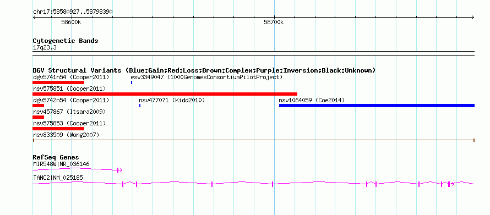Open variant label dgv5741n54 (Cooper2011)
This screenshot has height=215, width=490.
(x=71, y=77)
